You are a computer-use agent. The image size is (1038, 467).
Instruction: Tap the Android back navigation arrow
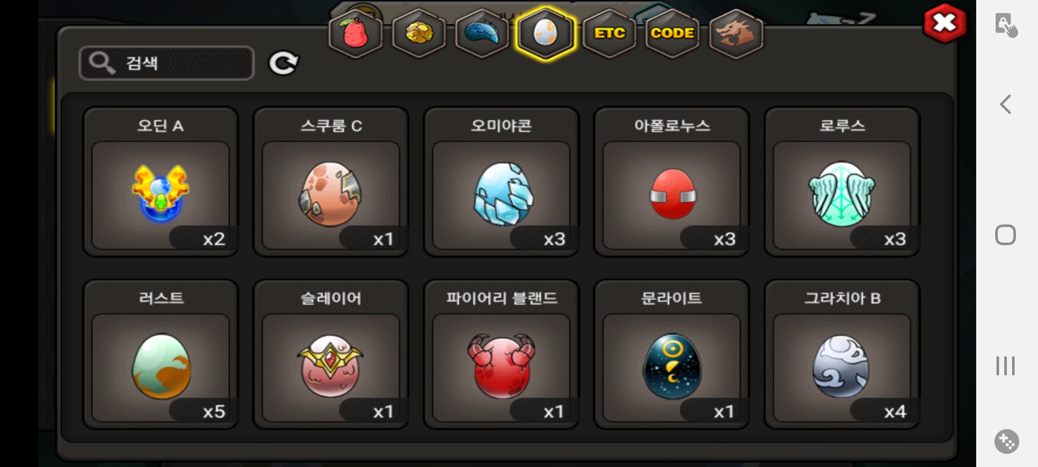click(x=1005, y=104)
